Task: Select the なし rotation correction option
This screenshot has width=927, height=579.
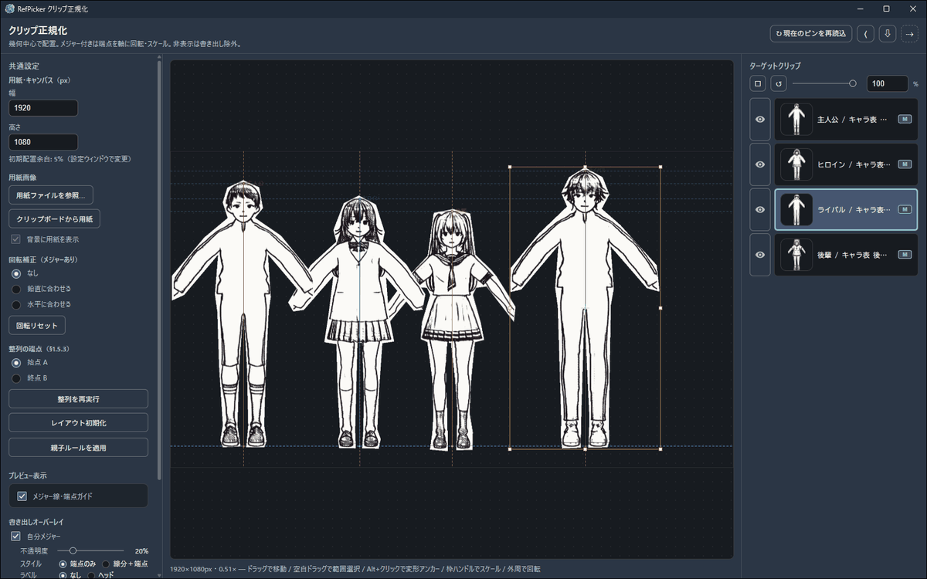Action: click(16, 273)
